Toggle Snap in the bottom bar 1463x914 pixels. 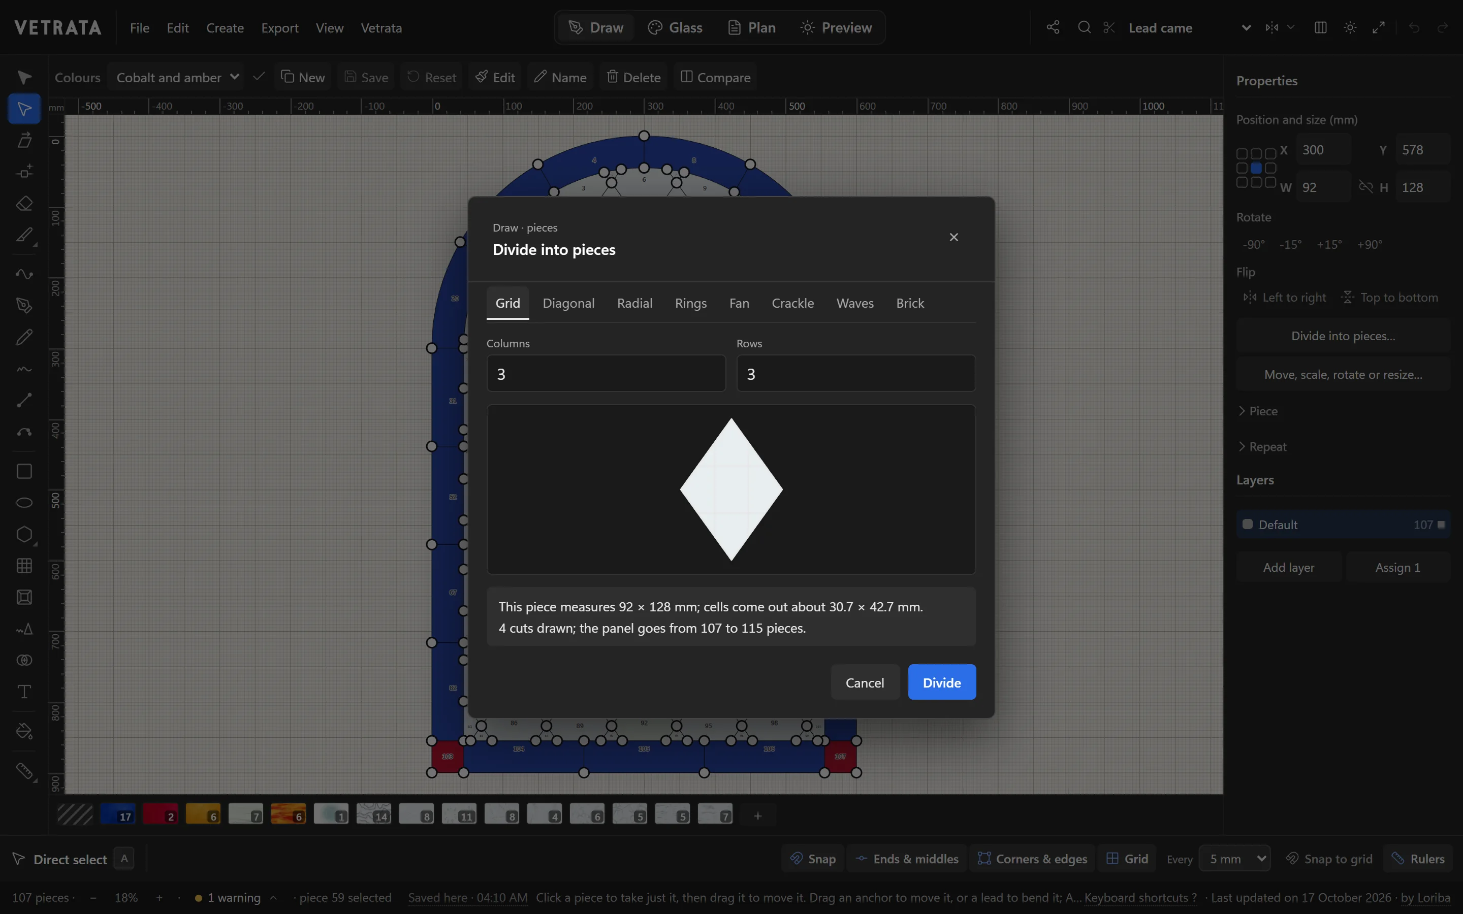click(813, 859)
